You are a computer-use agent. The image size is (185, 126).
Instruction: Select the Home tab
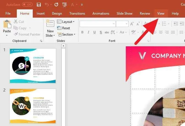[25, 14]
